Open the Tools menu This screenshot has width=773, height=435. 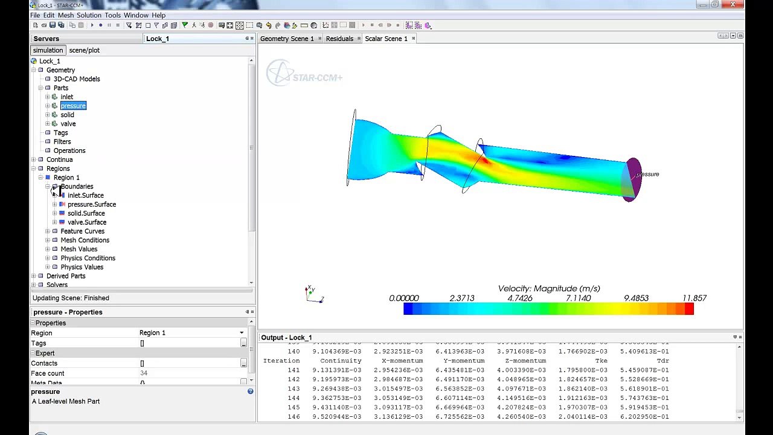[x=112, y=15]
